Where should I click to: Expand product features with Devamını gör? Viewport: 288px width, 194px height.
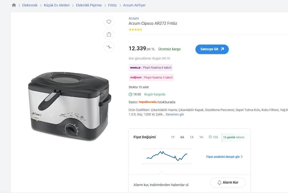pos(175,115)
